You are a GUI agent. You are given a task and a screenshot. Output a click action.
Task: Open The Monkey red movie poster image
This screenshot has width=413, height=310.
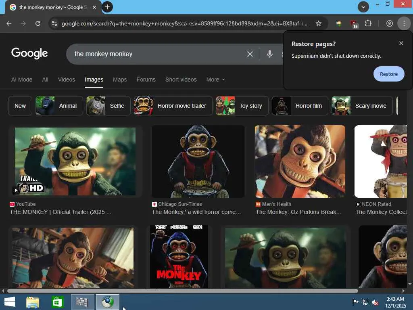pos(179,256)
